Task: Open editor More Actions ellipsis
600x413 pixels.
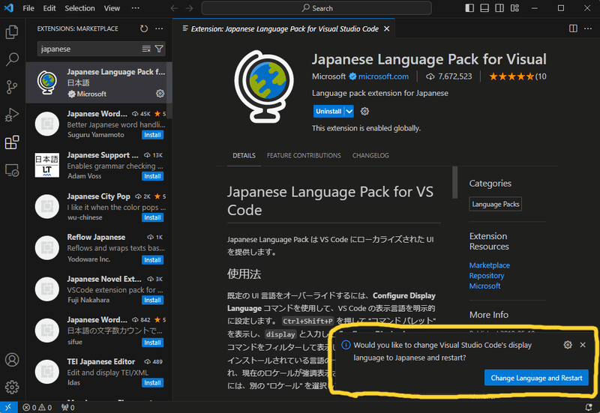Action: 588,28
